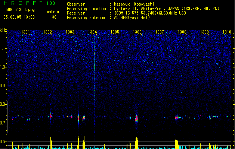Click the strong meteor echo at 1306
This screenshot has height=149, width=235.
(136, 118)
